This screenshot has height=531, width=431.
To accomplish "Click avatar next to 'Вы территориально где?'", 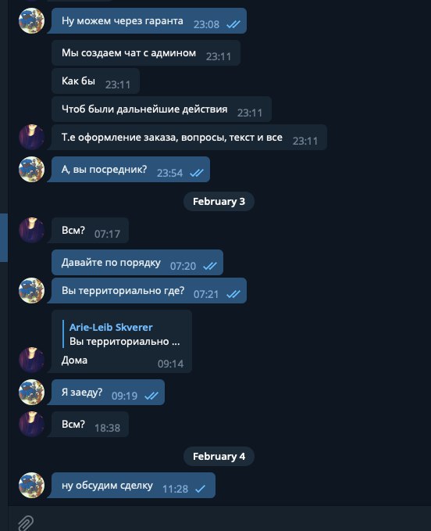I will pos(31,291).
